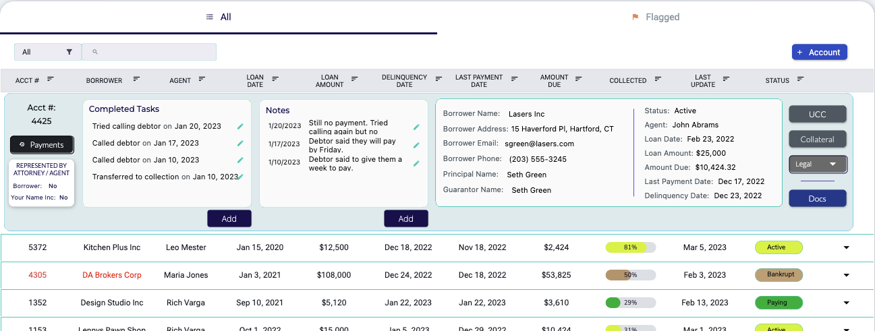Image resolution: width=875 pixels, height=331 pixels.
Task: Click the STATUS column sort icon
Action: tap(800, 80)
